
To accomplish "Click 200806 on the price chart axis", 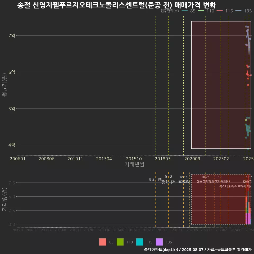I will pos(47,159).
